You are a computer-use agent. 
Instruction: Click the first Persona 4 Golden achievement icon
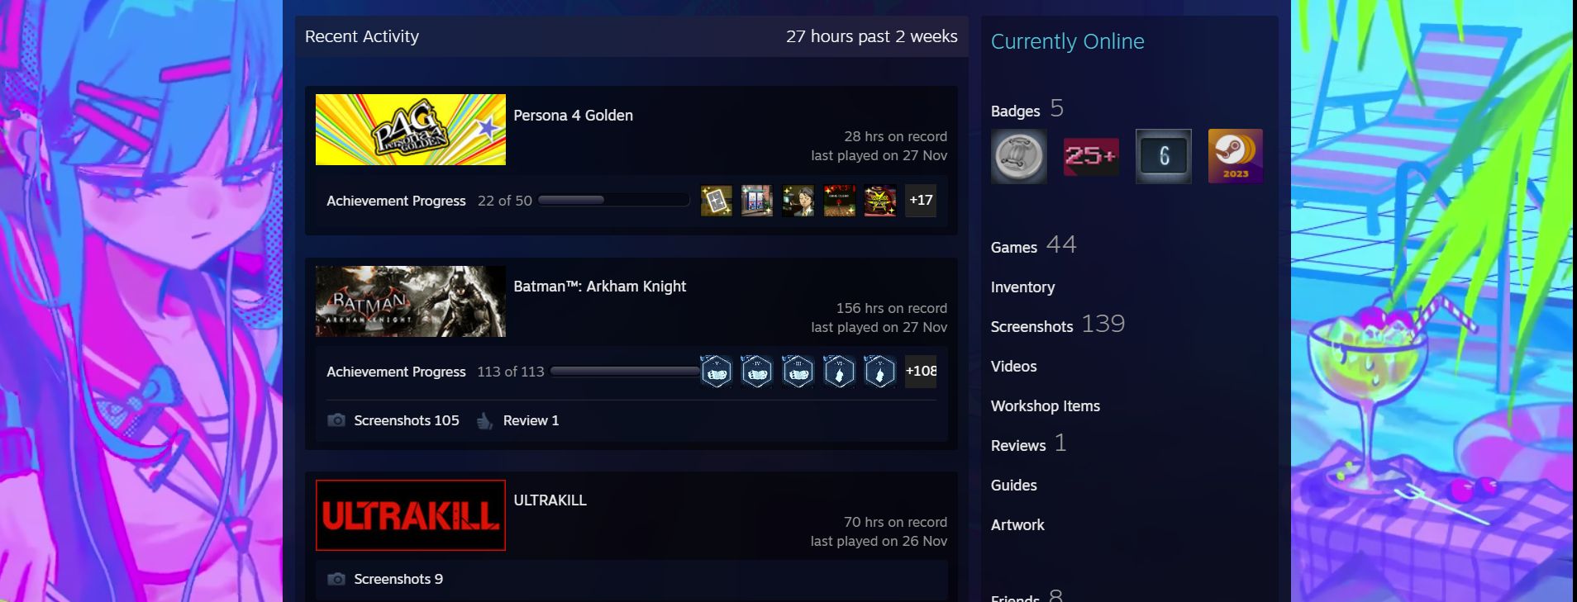[x=717, y=201]
